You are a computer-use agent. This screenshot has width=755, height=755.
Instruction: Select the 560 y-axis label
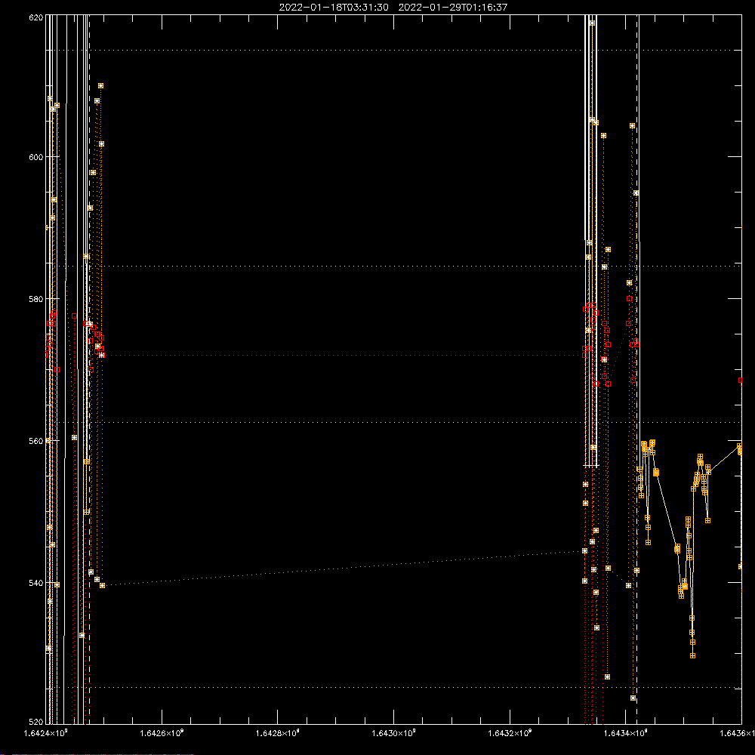pos(36,441)
